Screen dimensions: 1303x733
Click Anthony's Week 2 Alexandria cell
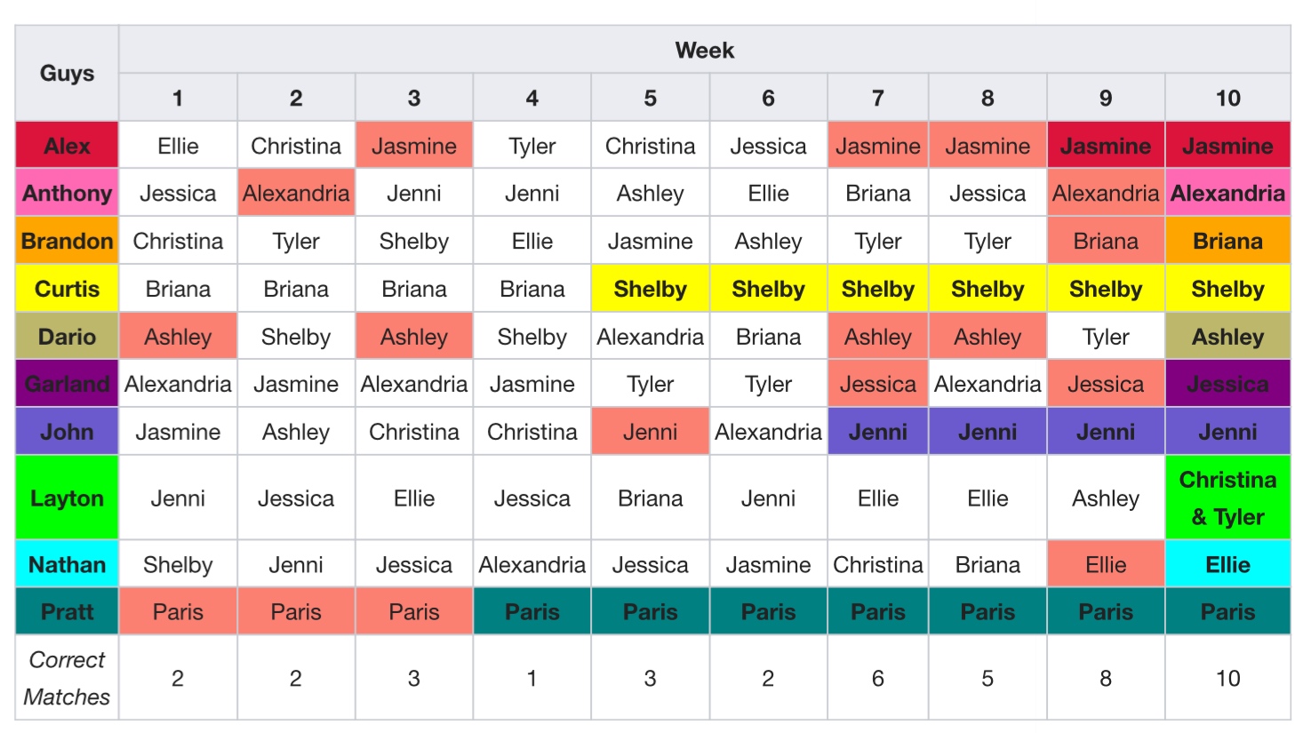pos(296,193)
